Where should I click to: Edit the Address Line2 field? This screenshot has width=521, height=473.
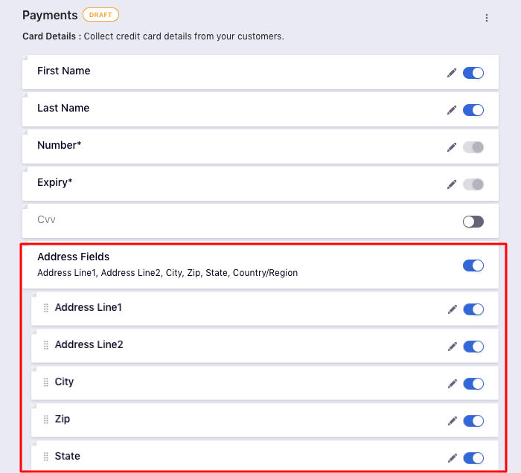[452, 347]
